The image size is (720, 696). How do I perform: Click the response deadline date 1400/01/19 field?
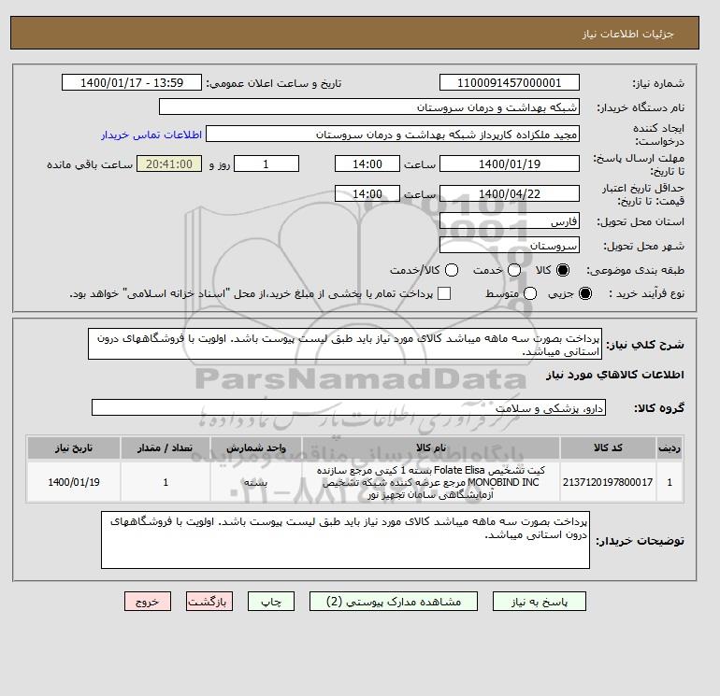[x=510, y=163]
